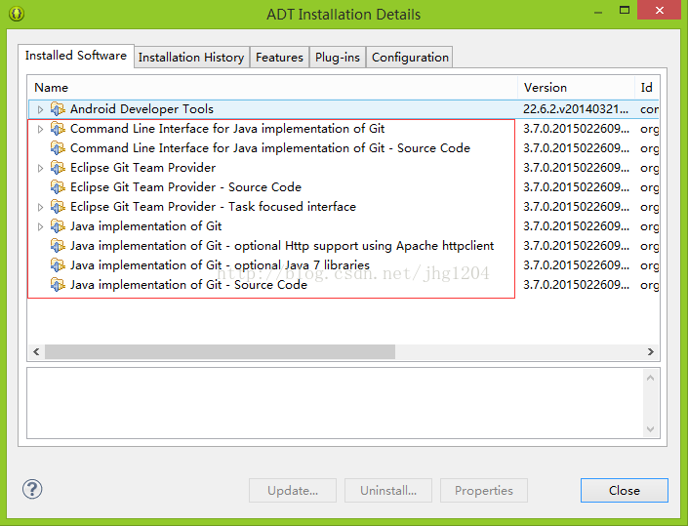Viewport: 688px width, 526px height.
Task: Open the Installation History tab
Action: click(x=191, y=57)
